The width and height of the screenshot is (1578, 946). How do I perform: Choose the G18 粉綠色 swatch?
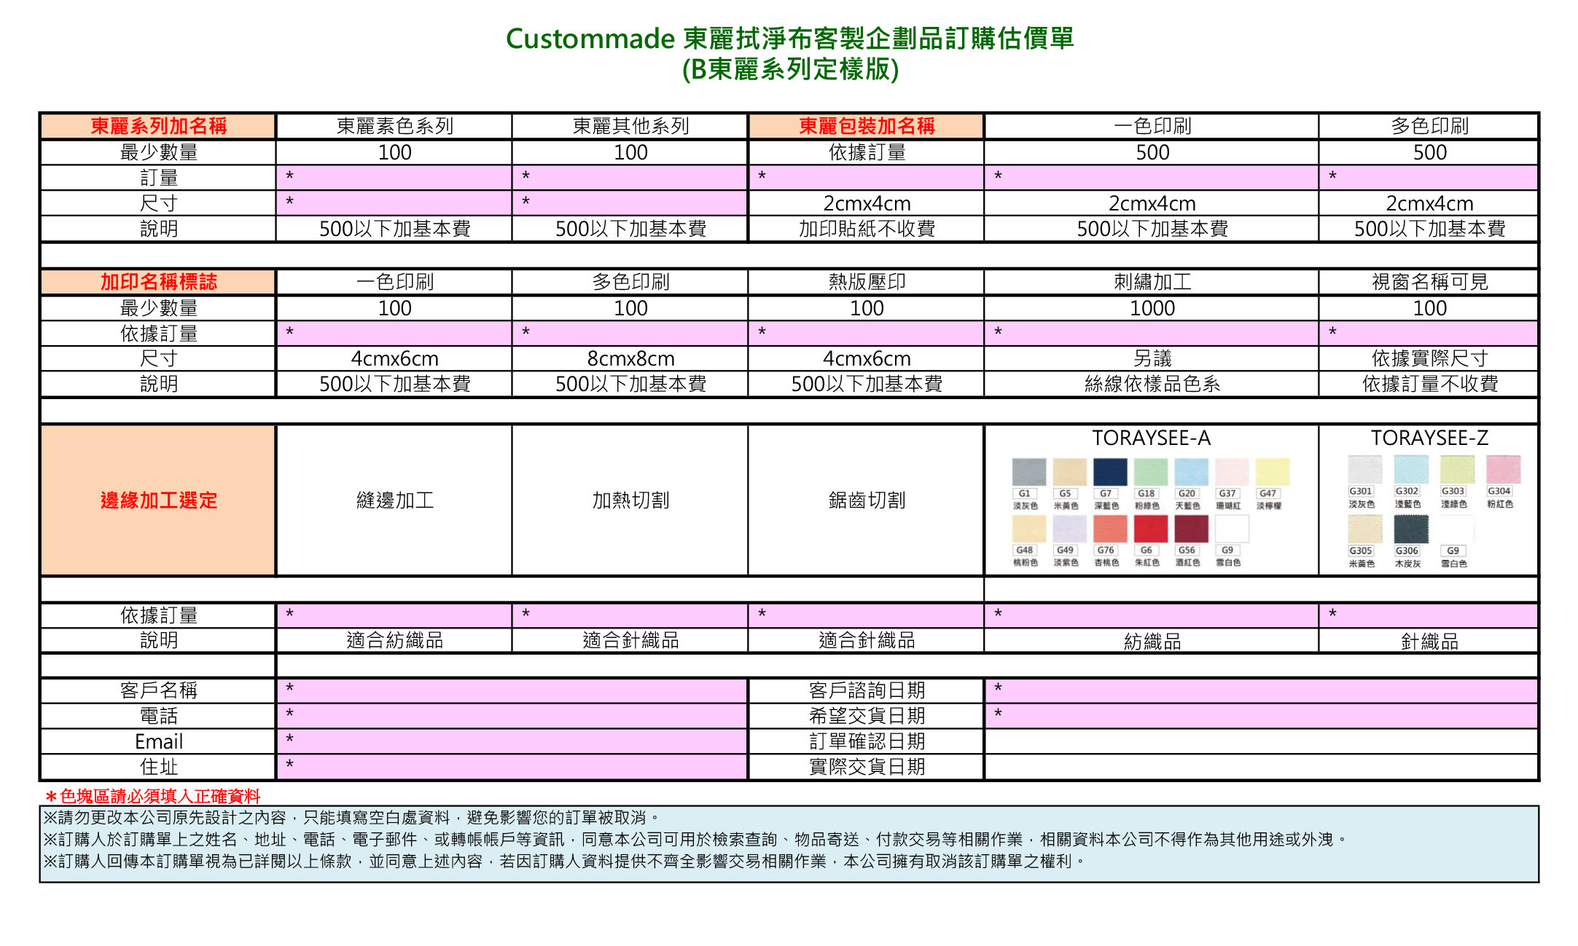pyautogui.click(x=1151, y=472)
